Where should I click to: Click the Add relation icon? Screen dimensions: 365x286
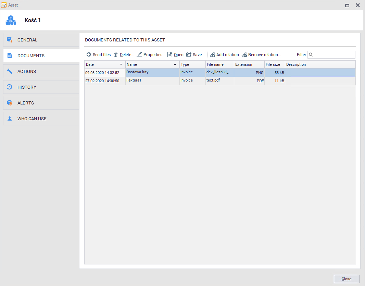212,55
